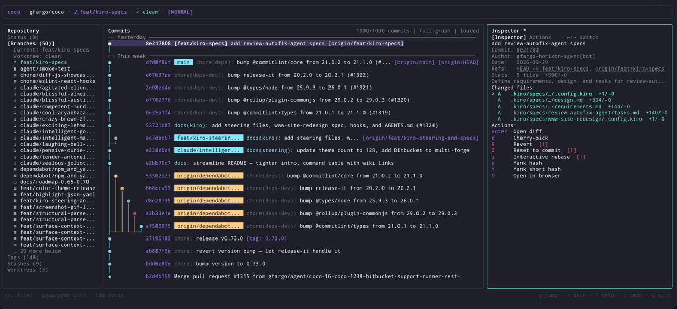Viewport: 677px width, 309px height.
Task: Click the lines icon before feat/color-theme-release
Action: coord(15,188)
